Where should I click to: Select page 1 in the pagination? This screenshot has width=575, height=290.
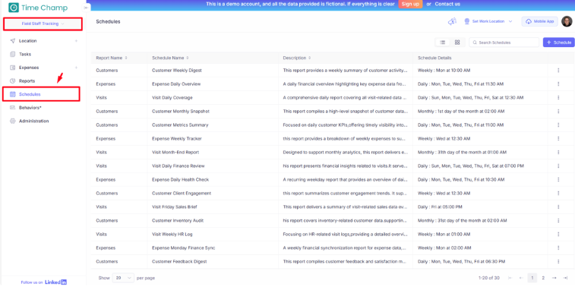pyautogui.click(x=532, y=279)
